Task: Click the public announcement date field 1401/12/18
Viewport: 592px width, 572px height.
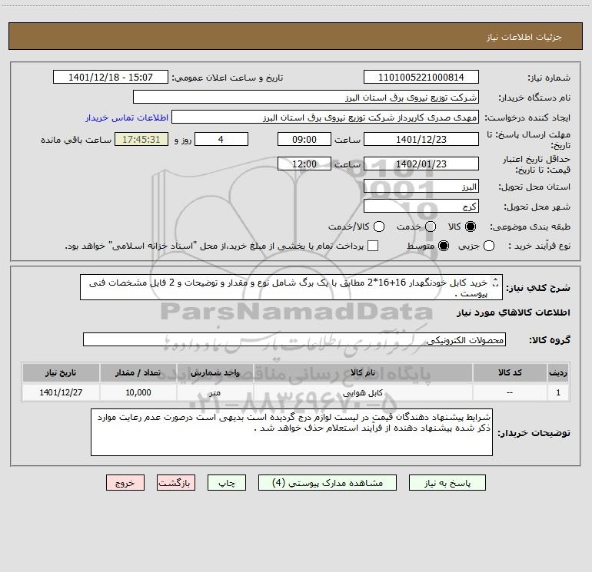Action: tap(110, 77)
